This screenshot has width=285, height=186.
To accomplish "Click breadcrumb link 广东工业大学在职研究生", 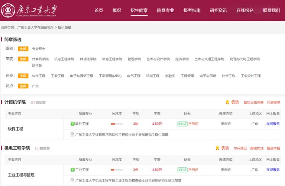I will click(x=36, y=28).
